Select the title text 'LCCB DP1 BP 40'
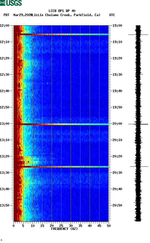The image size is (150, 243). [62, 11]
